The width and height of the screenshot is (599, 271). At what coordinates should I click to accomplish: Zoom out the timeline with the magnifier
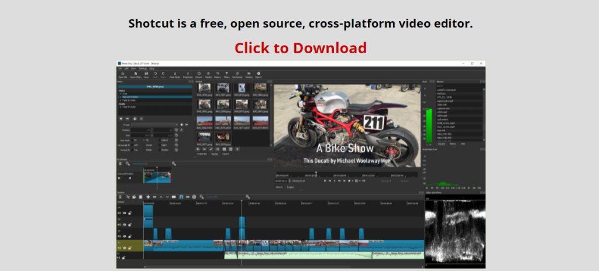pos(202,197)
